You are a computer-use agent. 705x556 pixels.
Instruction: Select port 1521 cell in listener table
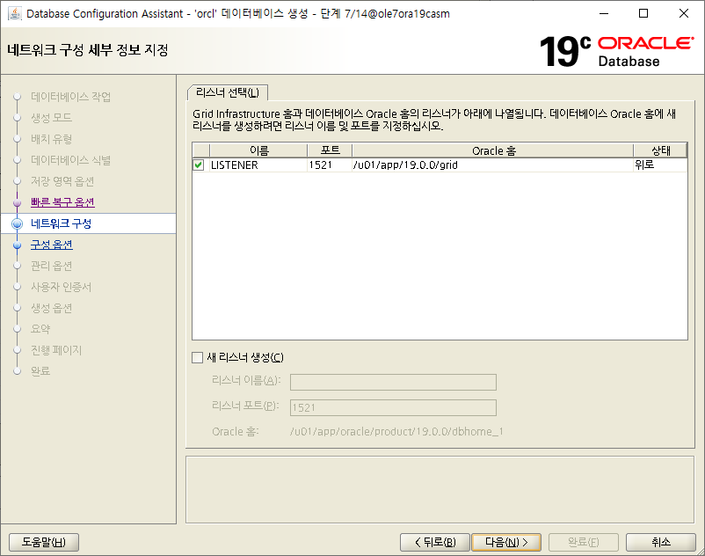pos(330,165)
